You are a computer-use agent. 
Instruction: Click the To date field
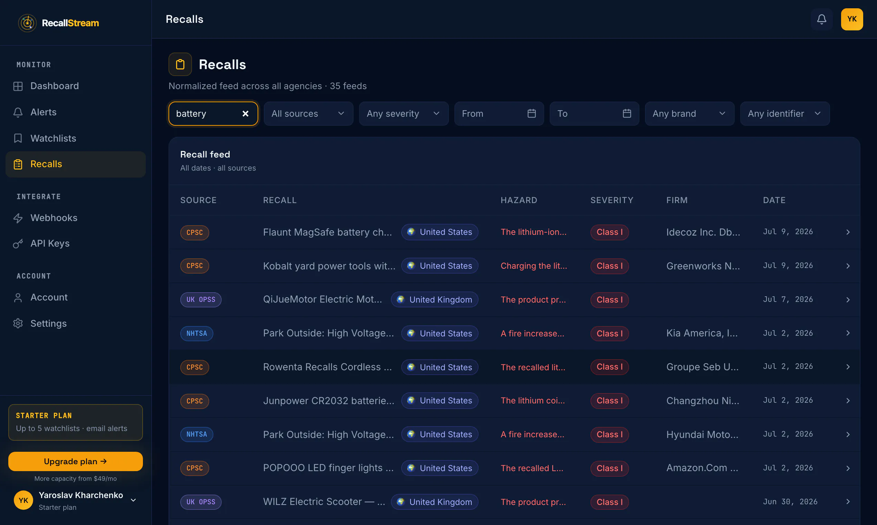click(x=594, y=114)
